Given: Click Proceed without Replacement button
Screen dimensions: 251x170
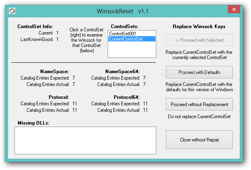Looking at the screenshot, I should pyautogui.click(x=199, y=104).
